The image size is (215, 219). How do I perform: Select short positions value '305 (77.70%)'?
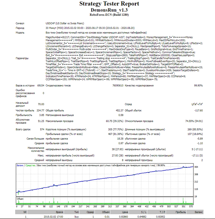pyautogui.click(x=116, y=129)
